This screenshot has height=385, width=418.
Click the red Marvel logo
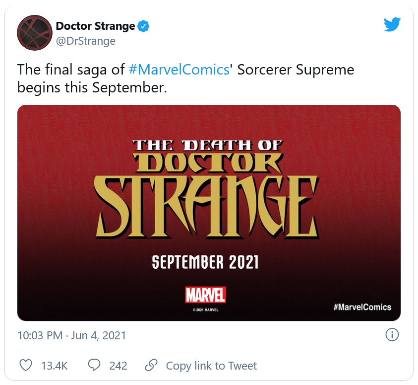pyautogui.click(x=205, y=295)
